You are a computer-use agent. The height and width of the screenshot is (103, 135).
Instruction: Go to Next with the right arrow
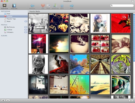pos(72,7)
